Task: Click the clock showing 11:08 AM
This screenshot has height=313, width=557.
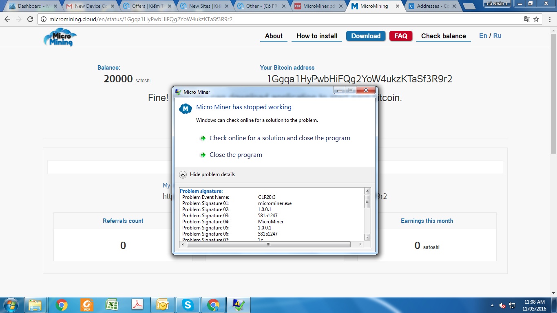Action: point(535,302)
